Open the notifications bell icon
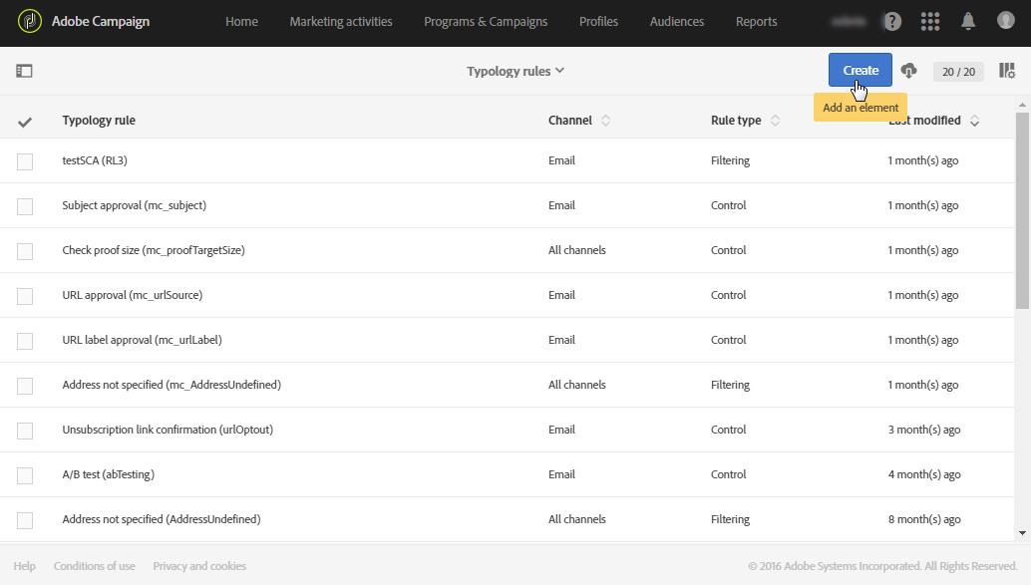This screenshot has height=585, width=1031. pos(968,21)
